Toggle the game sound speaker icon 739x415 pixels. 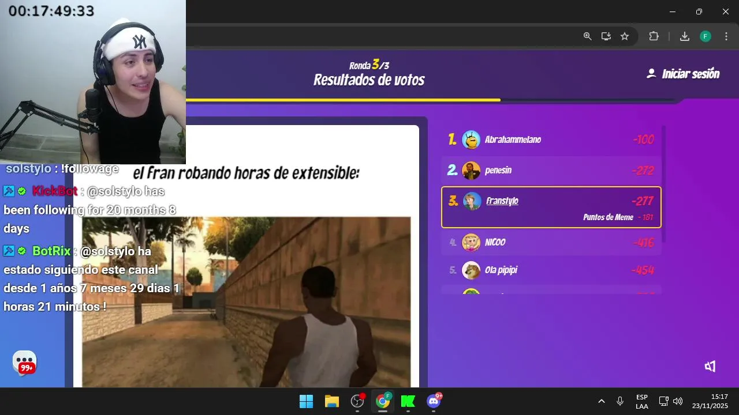[710, 366]
